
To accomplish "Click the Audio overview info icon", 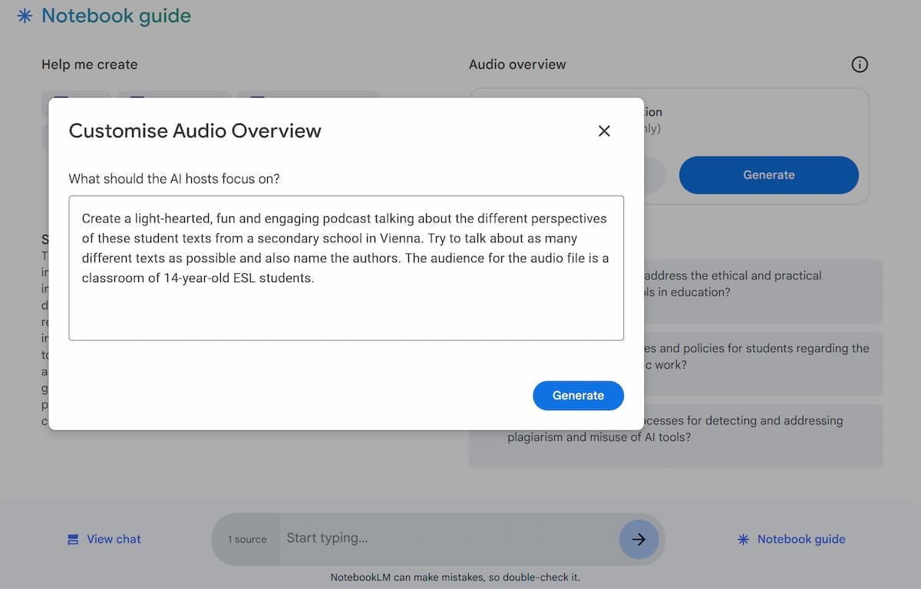I will 860,65.
